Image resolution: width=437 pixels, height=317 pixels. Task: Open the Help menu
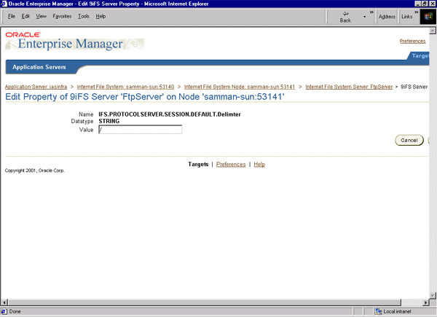point(101,17)
